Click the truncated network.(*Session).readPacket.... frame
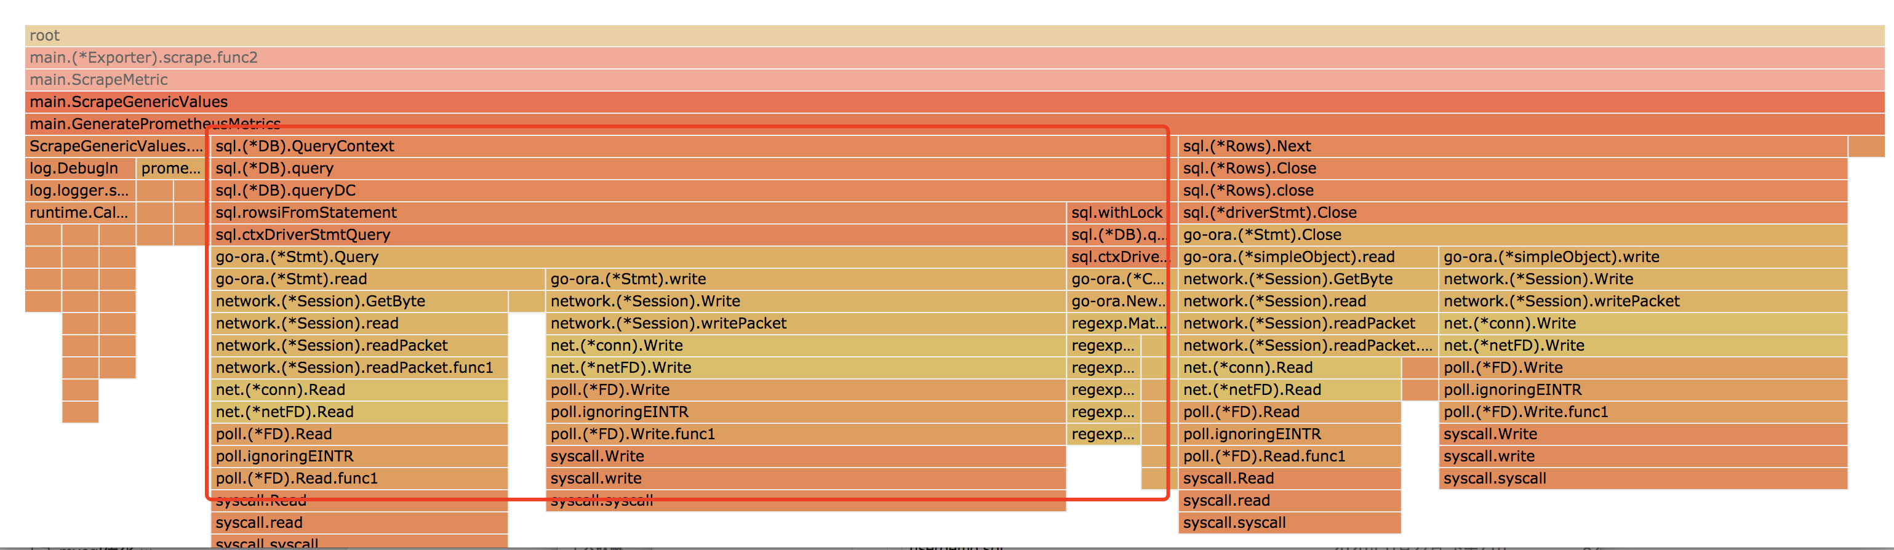The height and width of the screenshot is (550, 1894). click(x=1308, y=345)
